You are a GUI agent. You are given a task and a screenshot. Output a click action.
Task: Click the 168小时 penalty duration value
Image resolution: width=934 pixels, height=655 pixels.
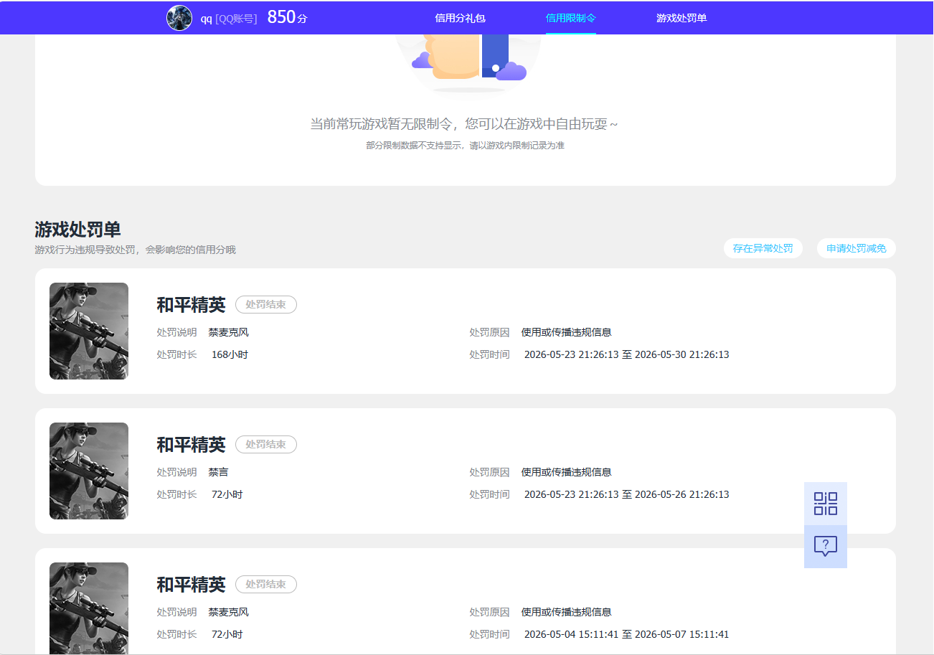230,354
